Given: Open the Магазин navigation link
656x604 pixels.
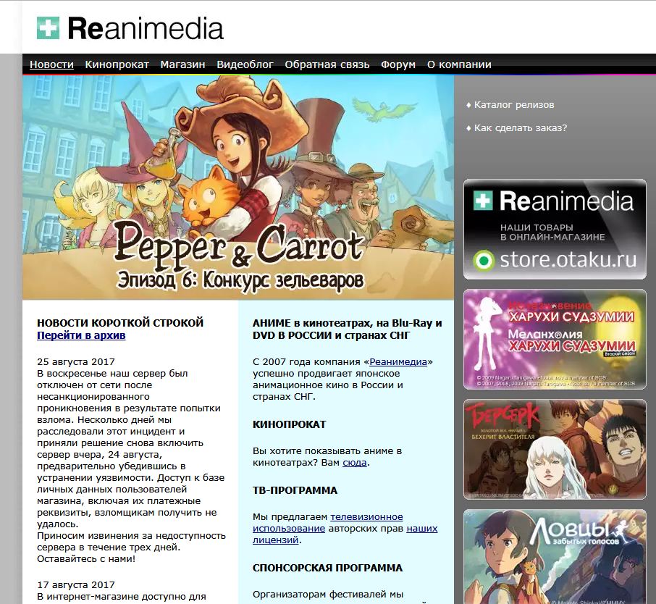Looking at the screenshot, I should [x=182, y=64].
